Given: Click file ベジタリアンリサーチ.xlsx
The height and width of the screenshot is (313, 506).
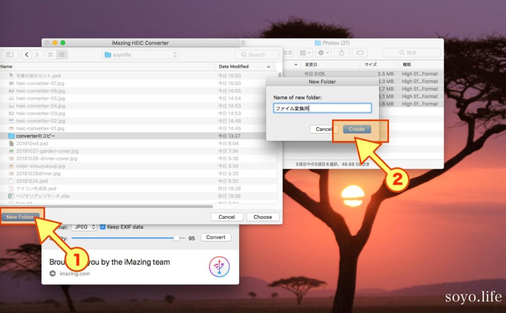Looking at the screenshot, I should (43, 196).
